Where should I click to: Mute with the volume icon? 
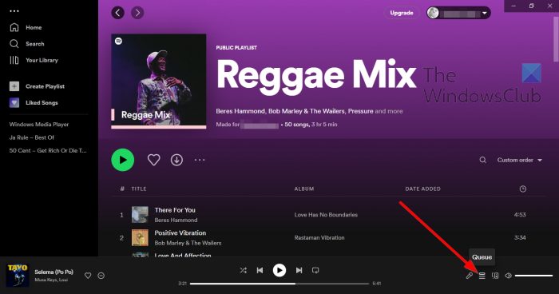pyautogui.click(x=509, y=276)
